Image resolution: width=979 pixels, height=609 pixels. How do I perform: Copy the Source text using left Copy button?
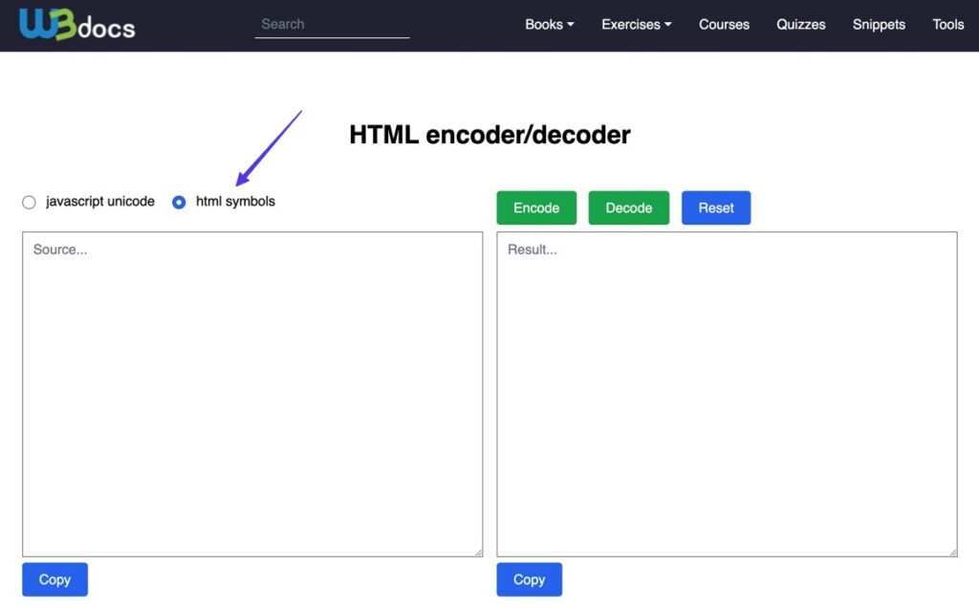[54, 579]
